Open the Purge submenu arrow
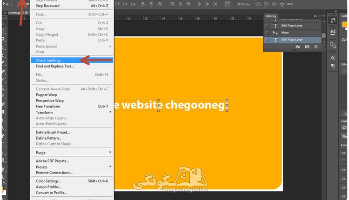 [110, 152]
